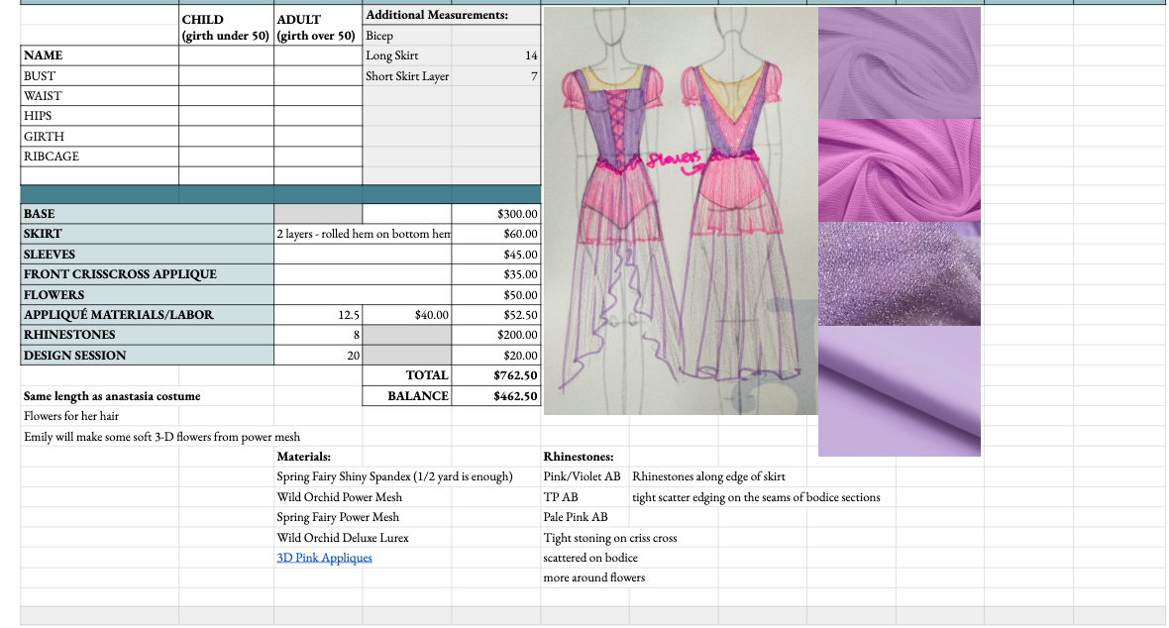Select the BASE price cell $300.00
The height and width of the screenshot is (628, 1169).
pyautogui.click(x=496, y=214)
